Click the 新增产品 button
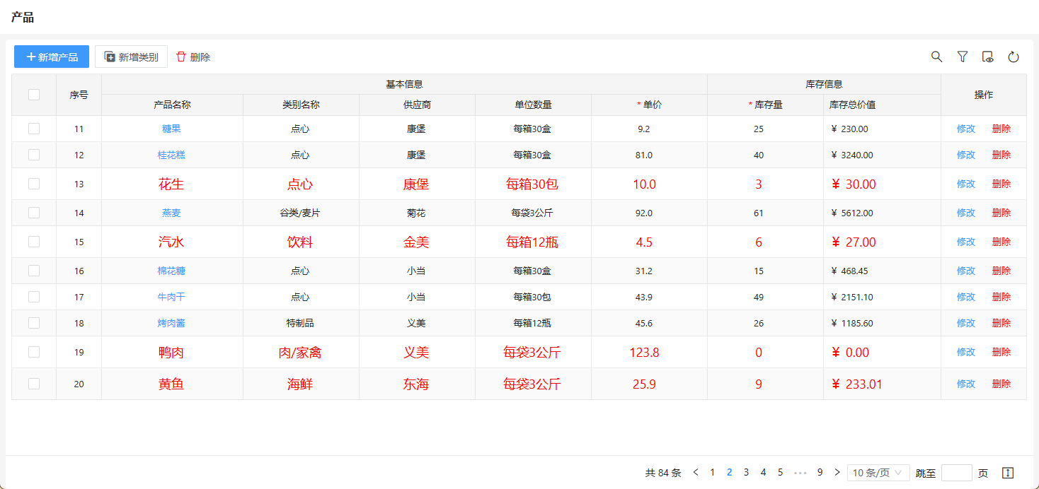This screenshot has width=1039, height=489. click(x=52, y=57)
